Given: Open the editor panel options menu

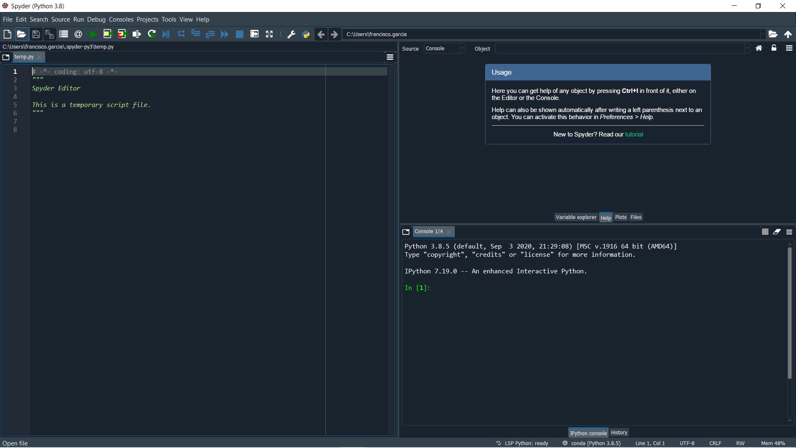Looking at the screenshot, I should point(390,57).
